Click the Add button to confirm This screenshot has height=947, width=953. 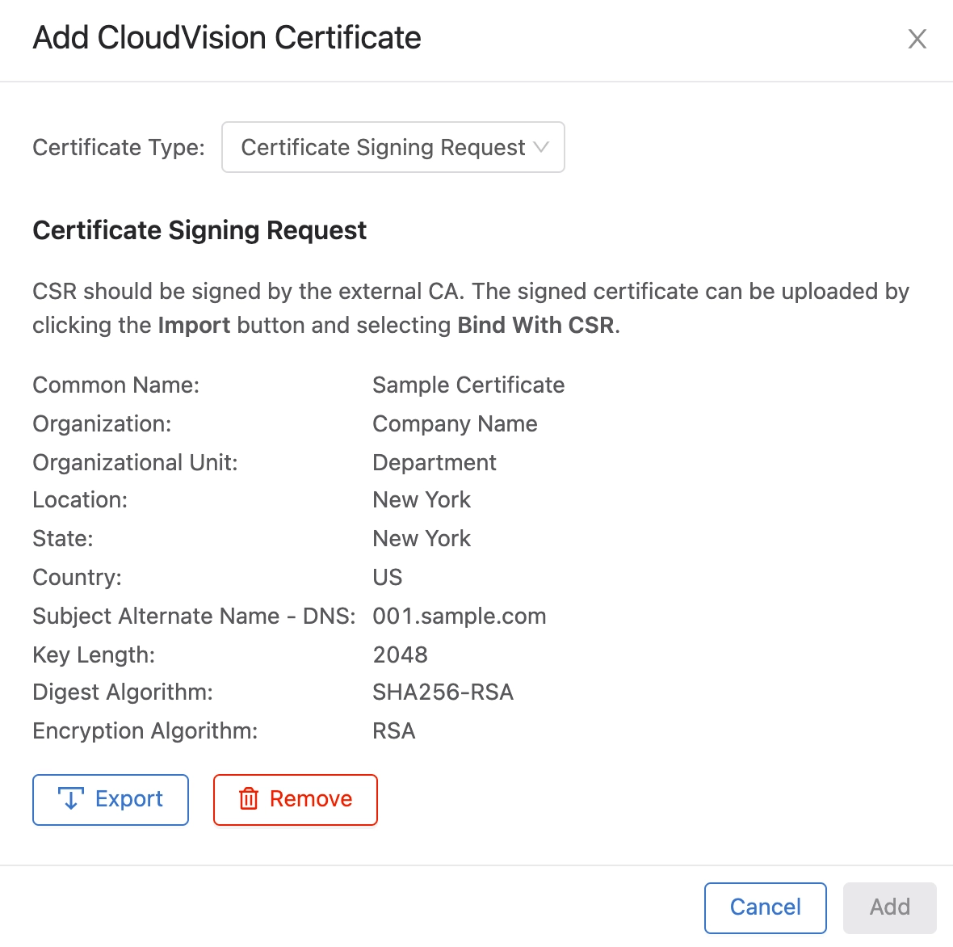coord(889,907)
